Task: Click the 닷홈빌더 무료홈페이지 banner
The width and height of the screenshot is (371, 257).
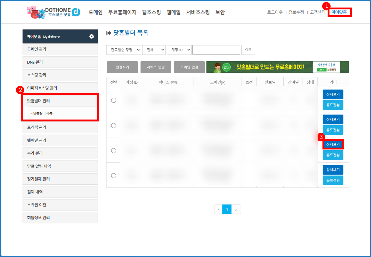Action: (x=277, y=67)
